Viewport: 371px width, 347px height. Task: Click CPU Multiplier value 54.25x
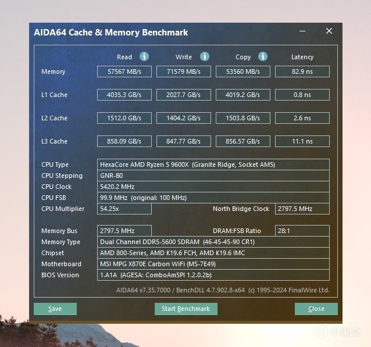(x=124, y=209)
